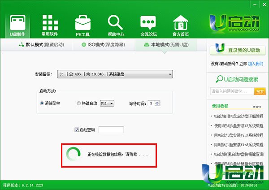The height and width of the screenshot is (190, 269).
Task: Open U启动制作U盘启动盘详细教程 link
Action: [239, 116]
